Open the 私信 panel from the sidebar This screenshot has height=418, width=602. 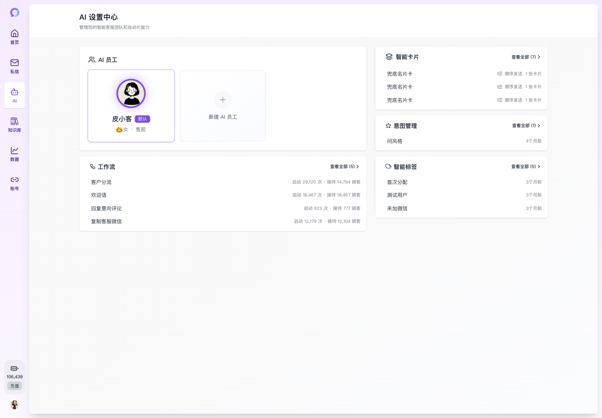(15, 66)
